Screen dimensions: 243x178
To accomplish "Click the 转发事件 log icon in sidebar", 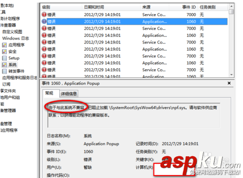I will pos(4,71).
